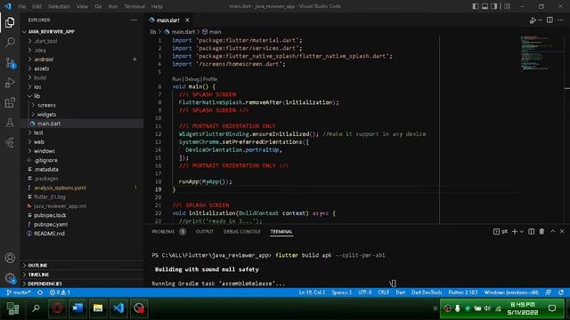The image size is (570, 320).
Task: Toggle primary side bar layout icon
Action: point(476,6)
